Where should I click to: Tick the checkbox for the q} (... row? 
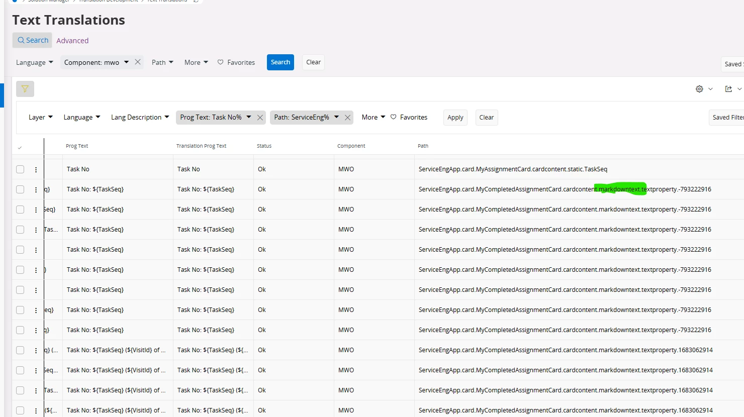click(20, 350)
